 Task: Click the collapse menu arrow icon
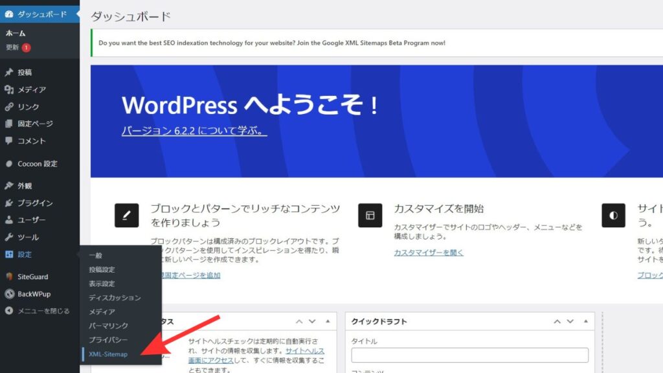9,311
